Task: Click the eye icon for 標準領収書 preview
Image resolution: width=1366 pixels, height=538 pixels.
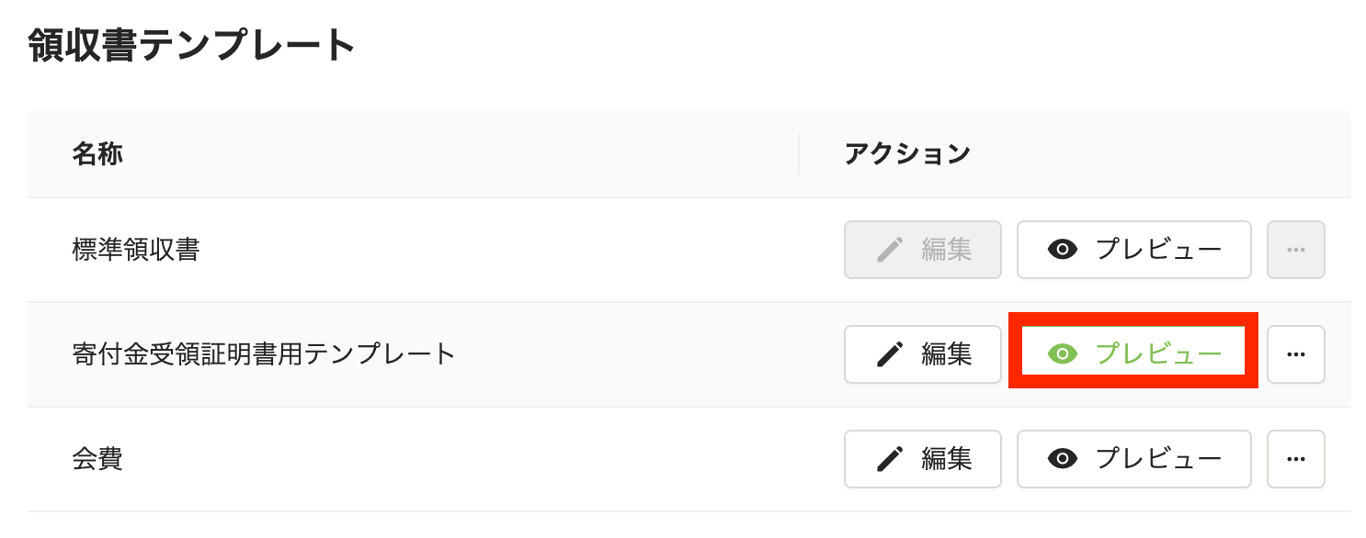Action: tap(1063, 250)
